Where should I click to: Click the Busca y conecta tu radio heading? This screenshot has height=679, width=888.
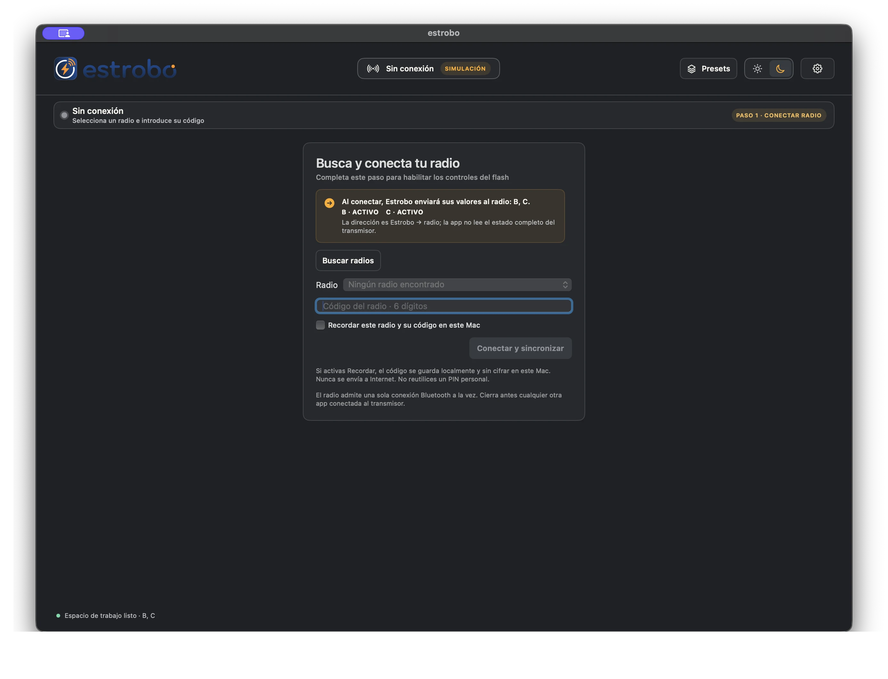click(x=387, y=163)
